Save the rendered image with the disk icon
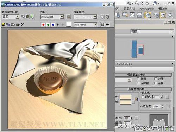176x132 pixels. point(3,24)
